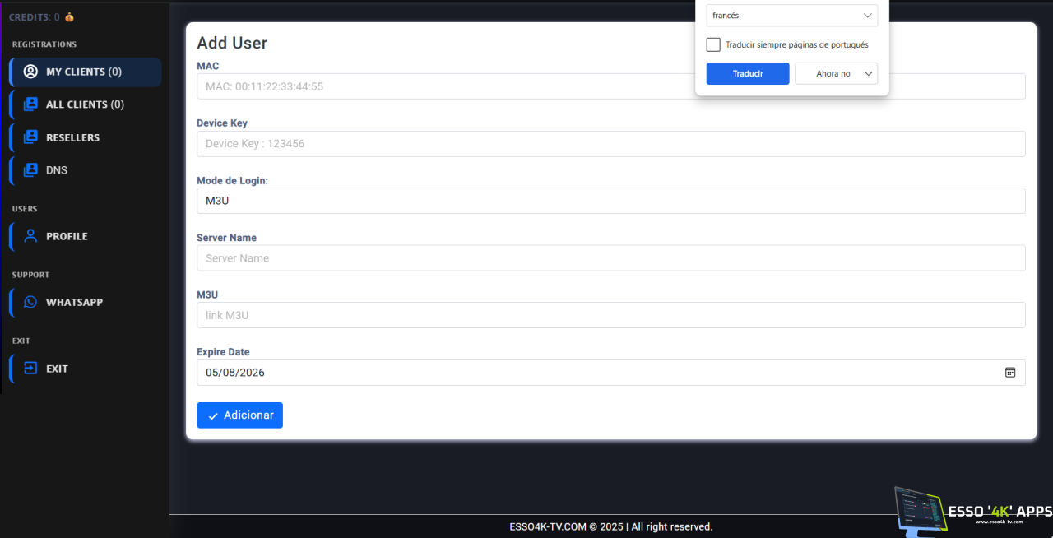Open the 'Ahora no' dropdown arrow
This screenshot has width=1053, height=538.
tap(868, 74)
